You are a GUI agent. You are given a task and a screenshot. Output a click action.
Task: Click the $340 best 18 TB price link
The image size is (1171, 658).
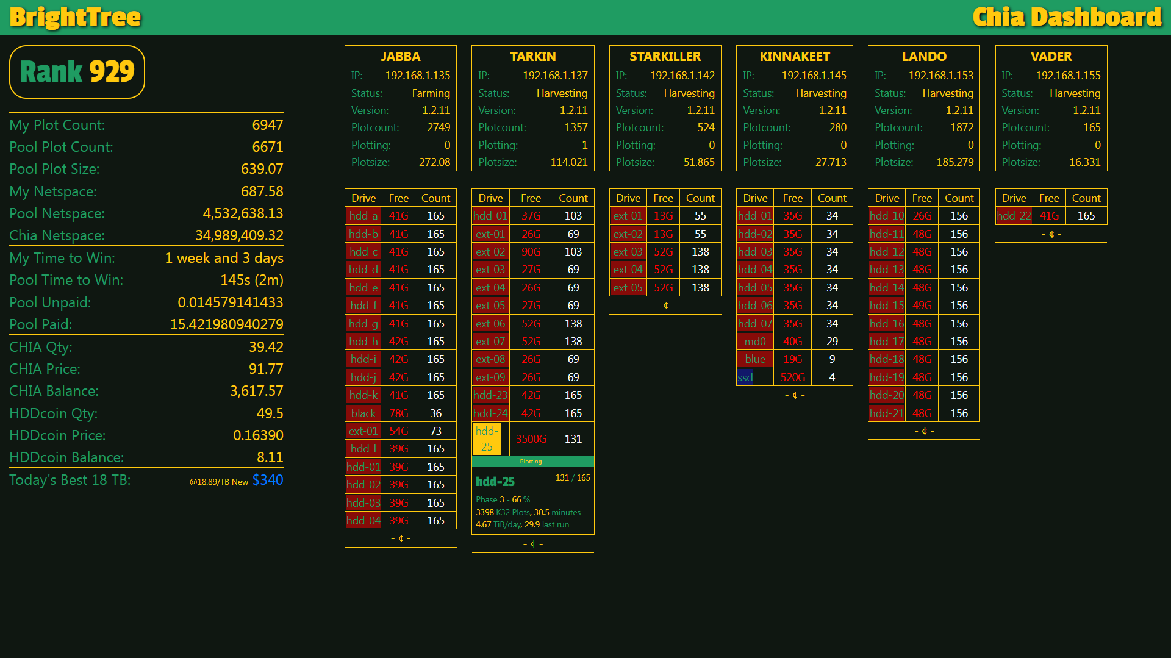(x=267, y=481)
